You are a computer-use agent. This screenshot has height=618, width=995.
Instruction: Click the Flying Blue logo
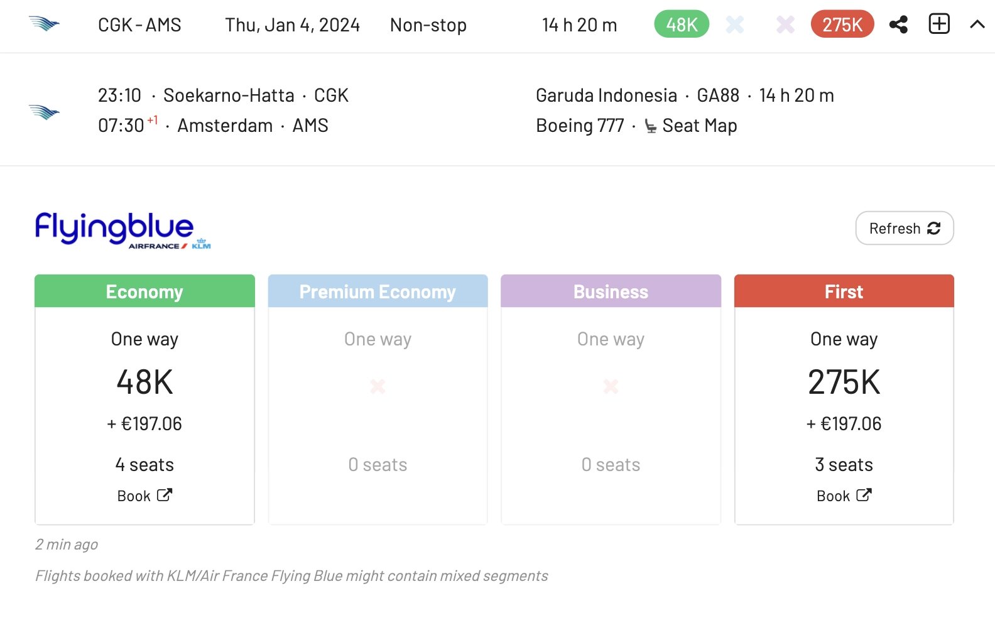123,230
